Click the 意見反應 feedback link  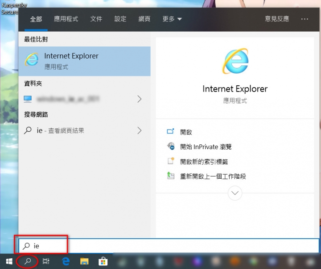click(x=277, y=19)
